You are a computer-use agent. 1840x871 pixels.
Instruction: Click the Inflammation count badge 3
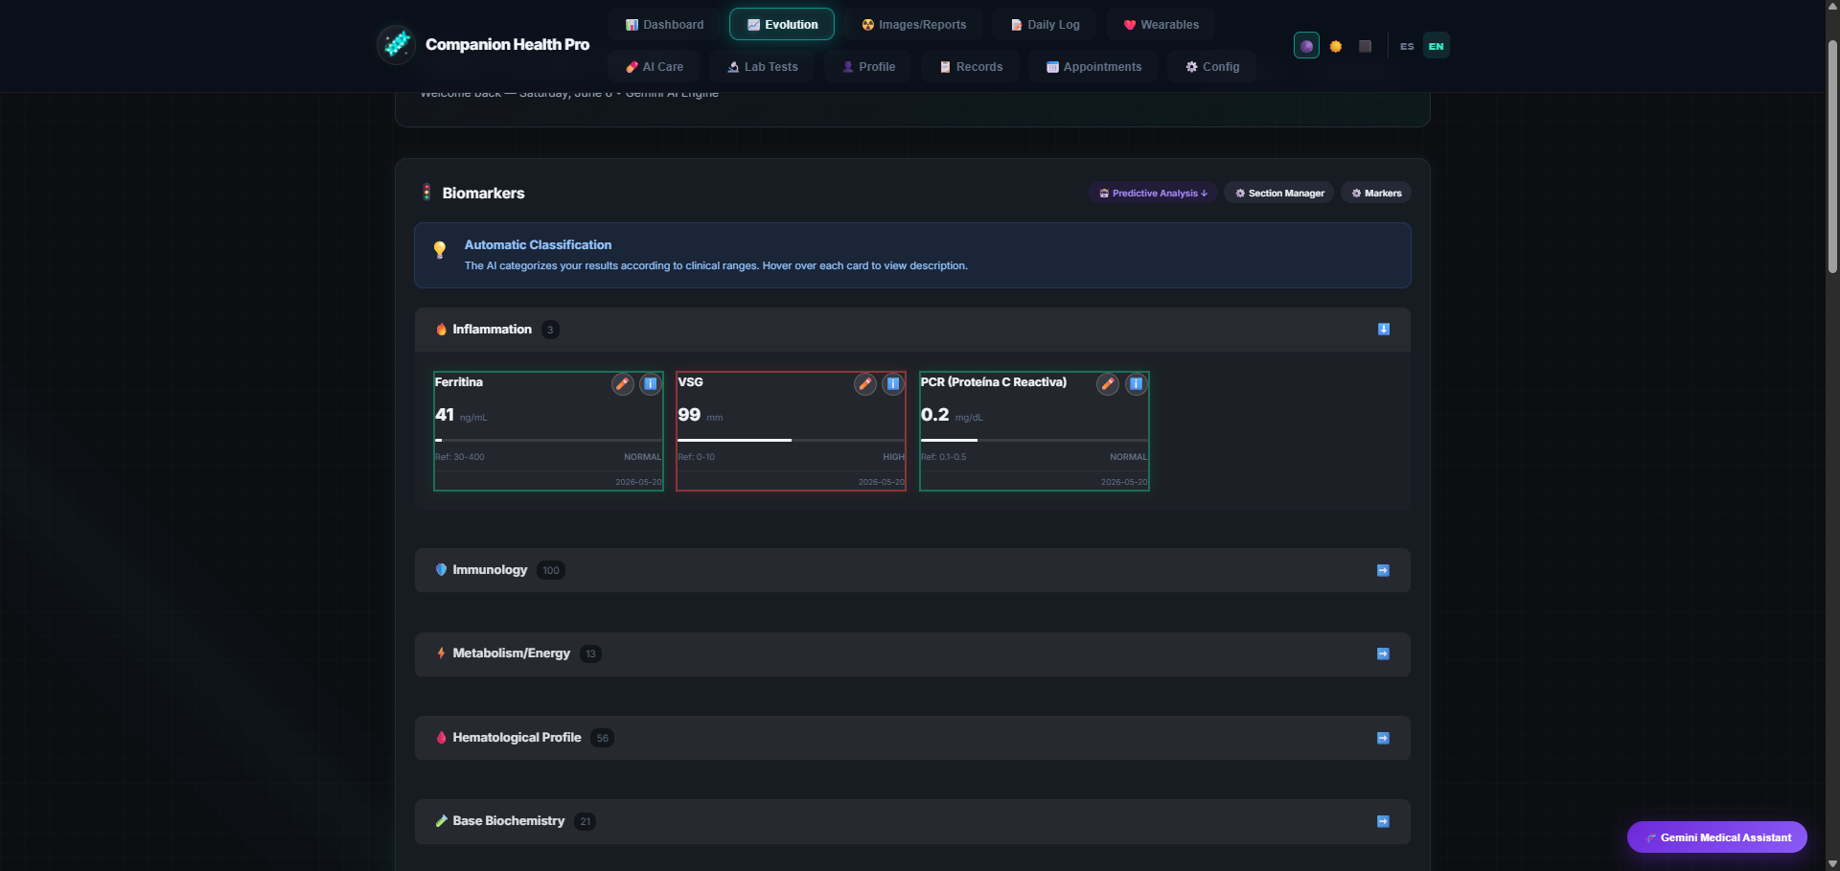coord(550,330)
